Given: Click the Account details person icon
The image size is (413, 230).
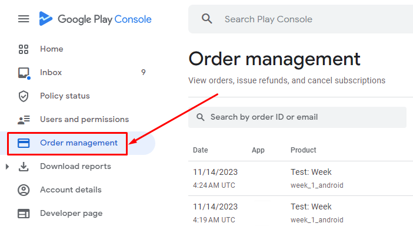Looking at the screenshot, I should coord(24,190).
